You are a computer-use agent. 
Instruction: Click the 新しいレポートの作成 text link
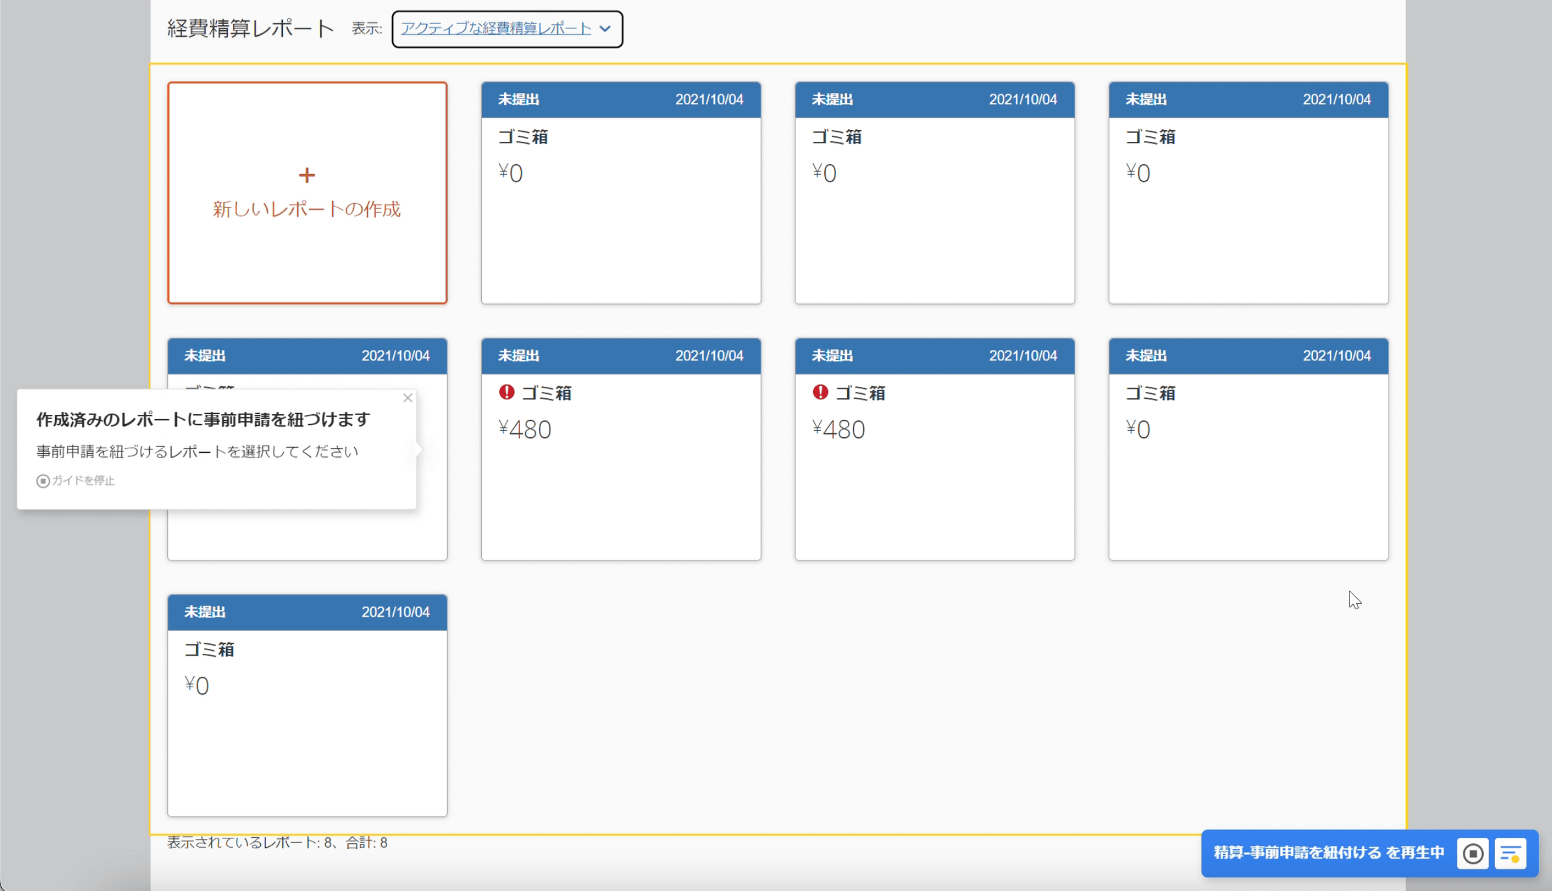[307, 210]
